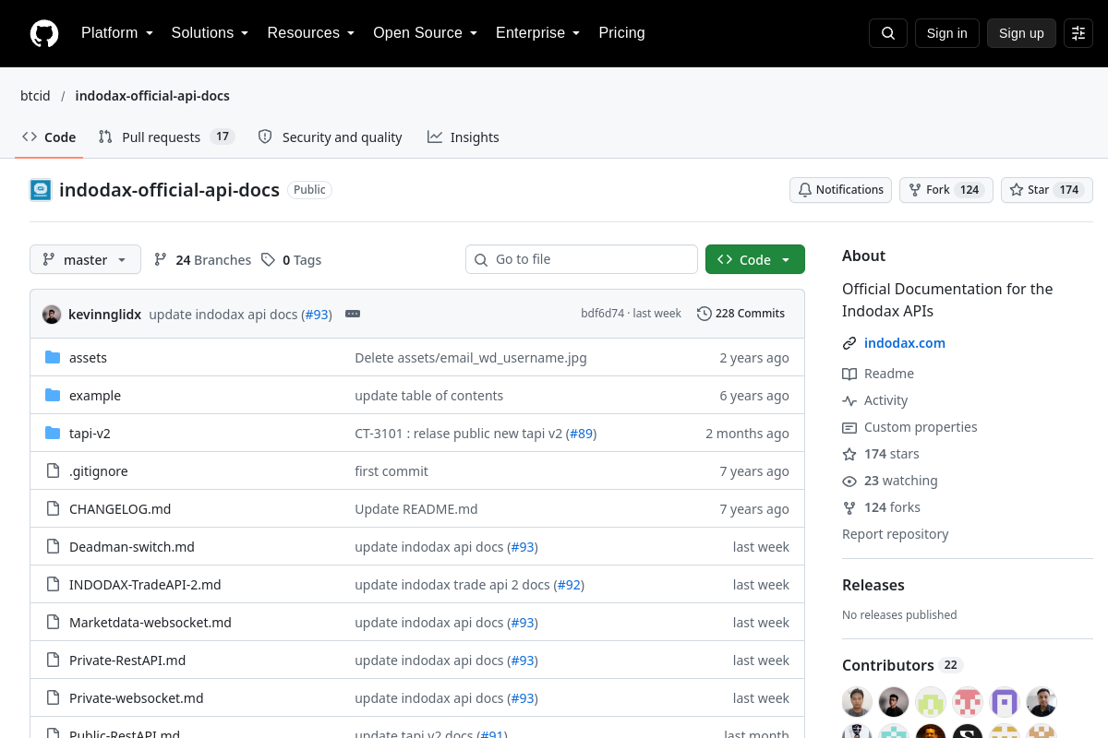Open the Report repository link

896,534
